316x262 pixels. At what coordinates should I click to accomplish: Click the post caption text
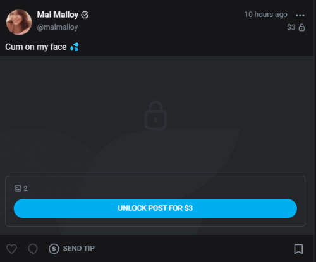[x=36, y=47]
